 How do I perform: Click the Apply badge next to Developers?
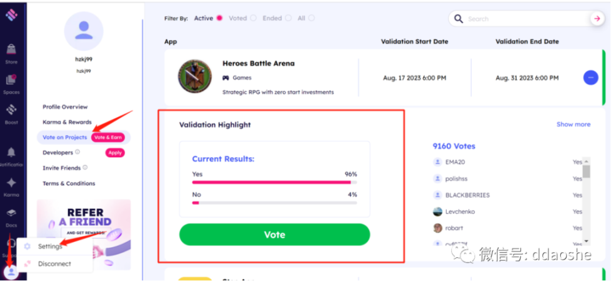pyautogui.click(x=115, y=153)
